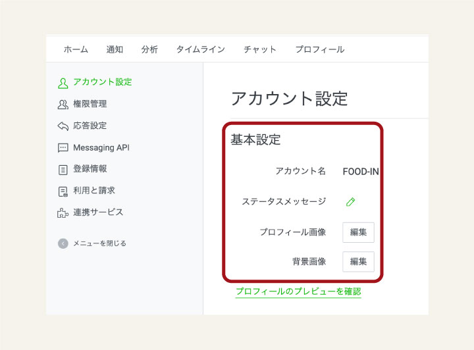Click the 基本設定 section heading
This screenshot has height=350, width=474.
[255, 140]
